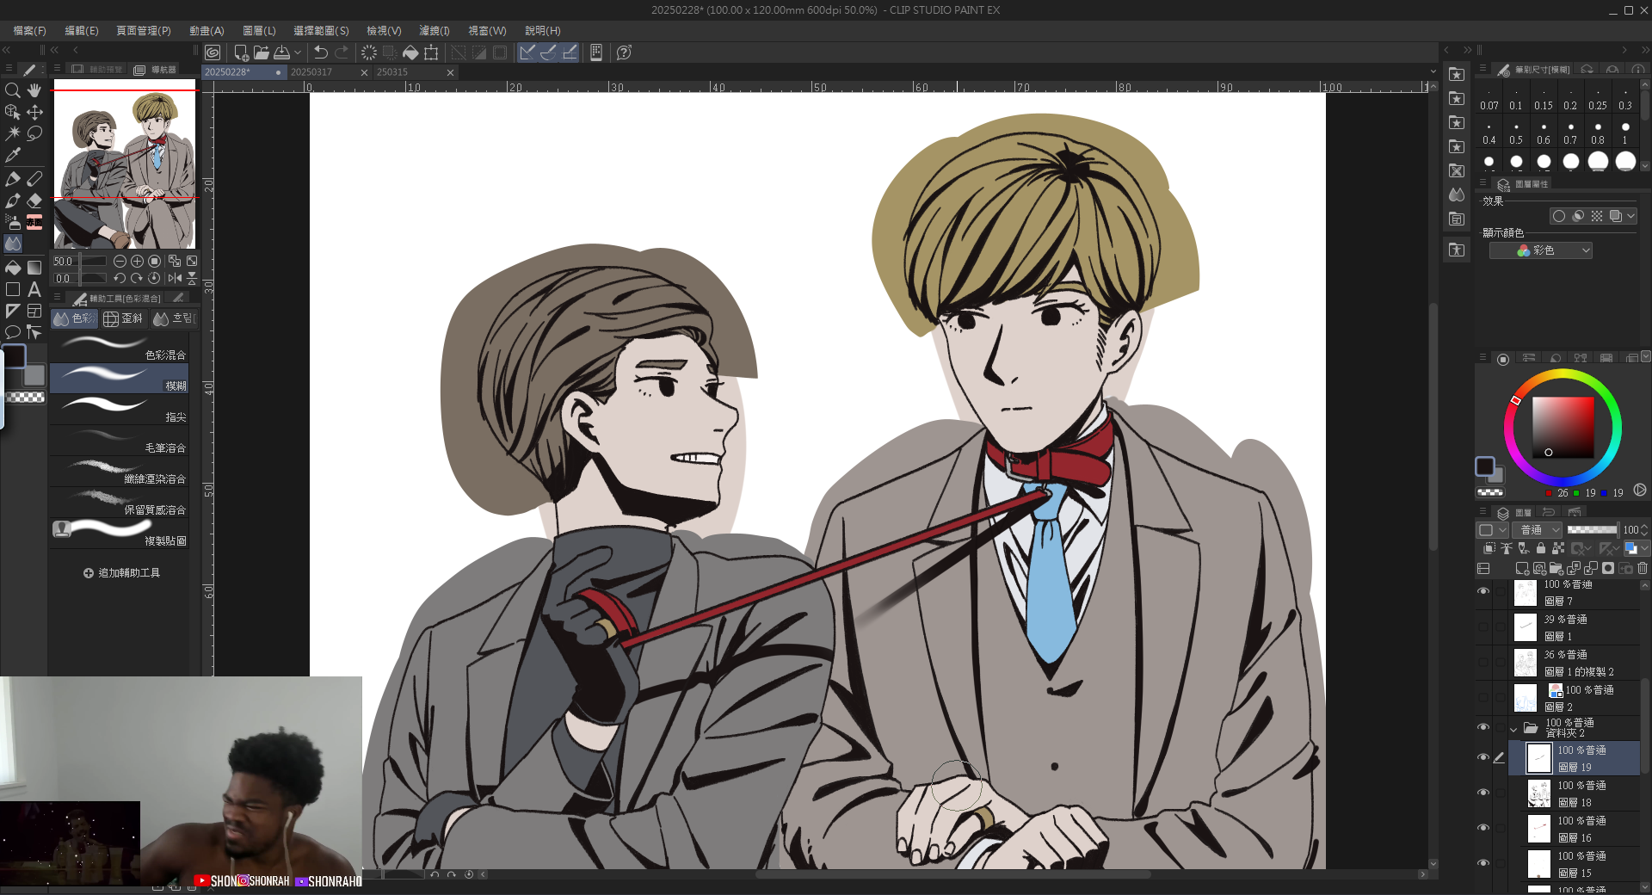Open the save options dropdown arrow
This screenshot has width=1652, height=895.
298,52
